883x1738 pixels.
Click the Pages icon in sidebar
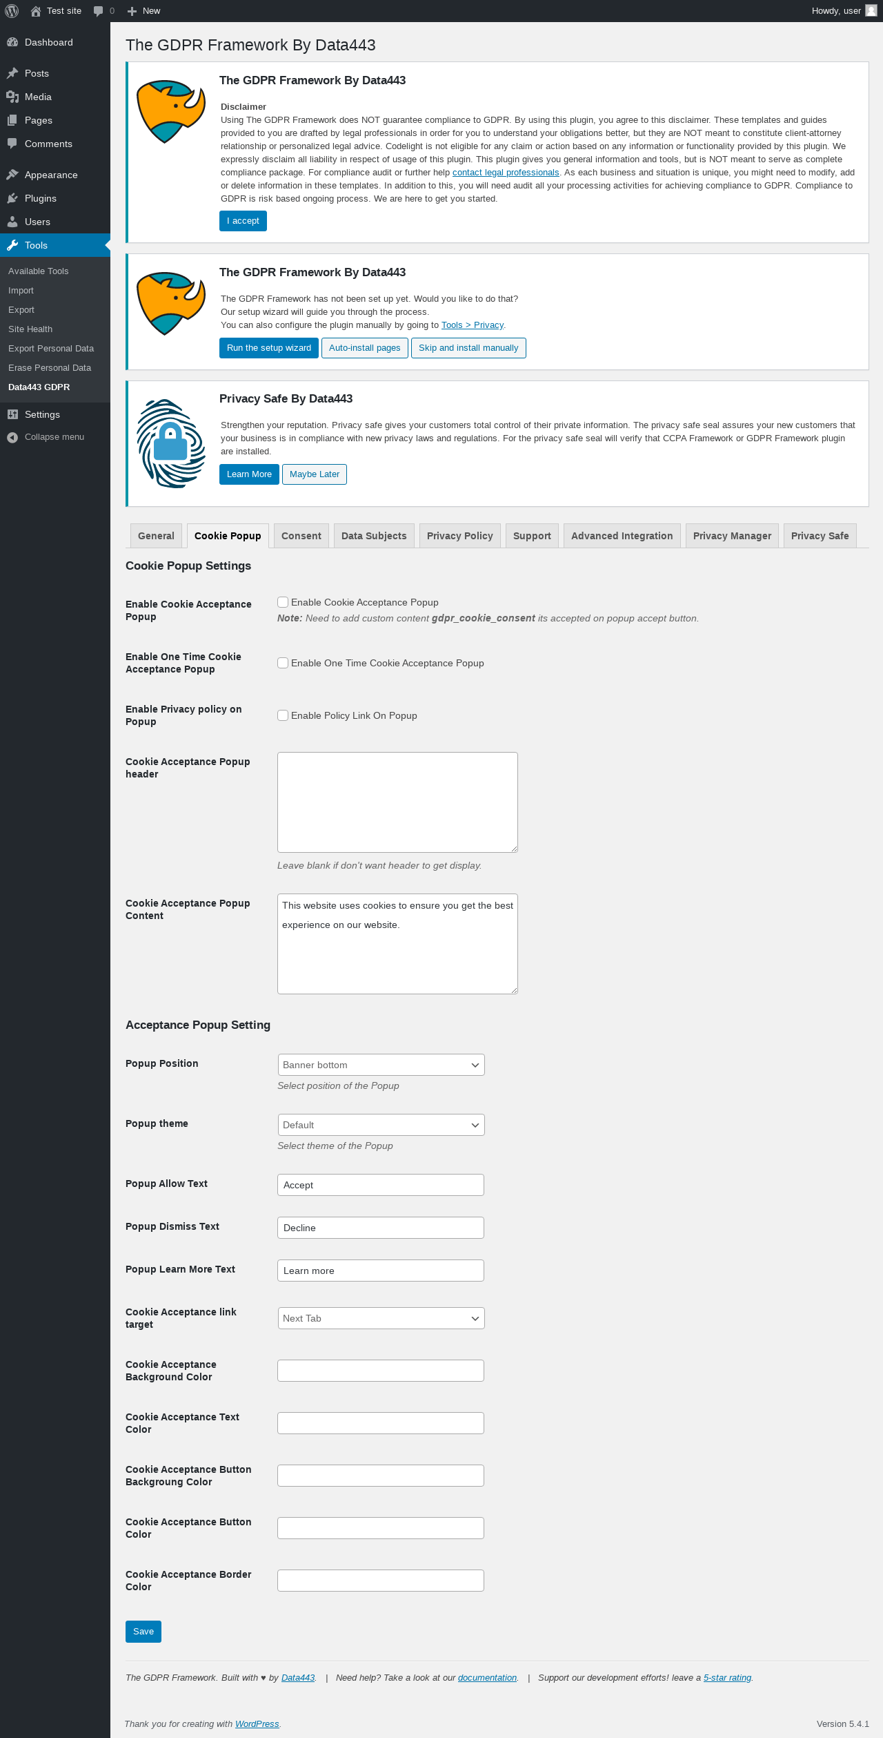[12, 120]
